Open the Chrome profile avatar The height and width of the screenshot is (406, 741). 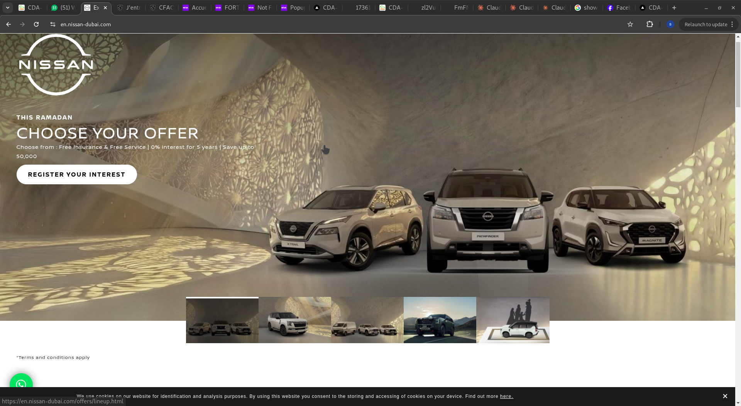point(670,24)
